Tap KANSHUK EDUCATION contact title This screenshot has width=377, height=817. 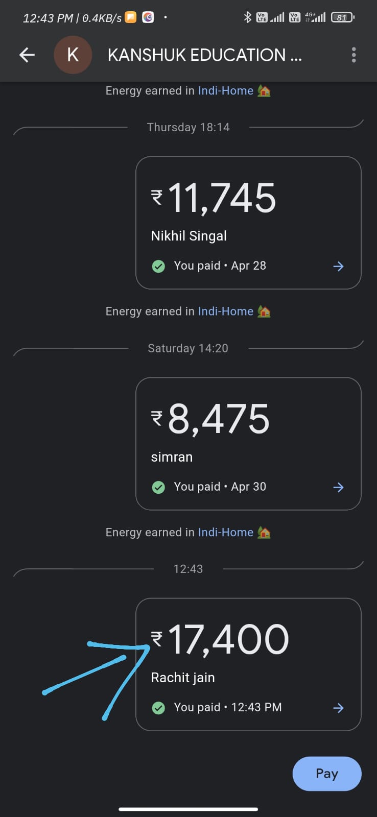[204, 55]
